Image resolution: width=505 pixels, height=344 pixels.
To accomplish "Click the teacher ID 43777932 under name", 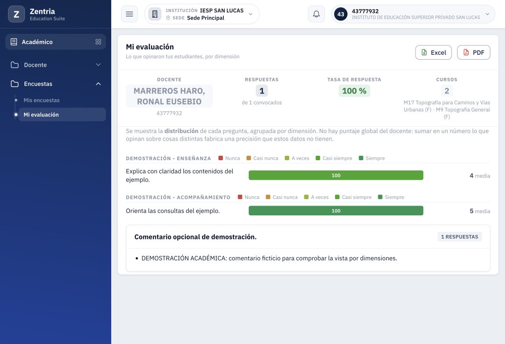I will 169,113.
